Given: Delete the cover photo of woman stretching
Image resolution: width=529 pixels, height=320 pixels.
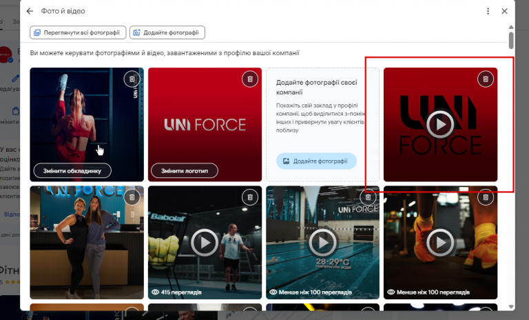Looking at the screenshot, I should pos(132,79).
